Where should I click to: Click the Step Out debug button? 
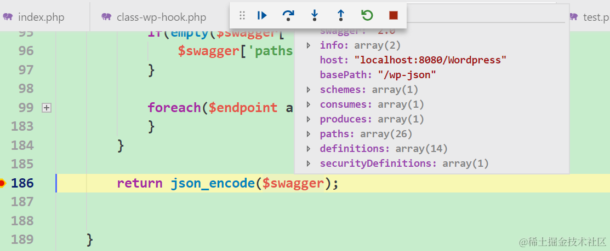[x=340, y=15]
